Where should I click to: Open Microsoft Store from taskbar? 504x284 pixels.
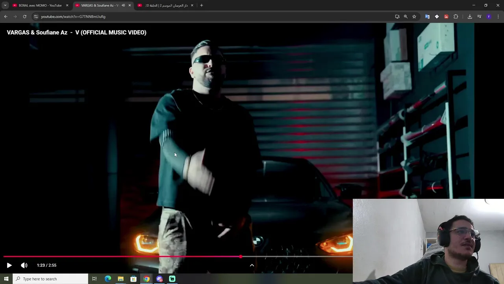click(133, 279)
